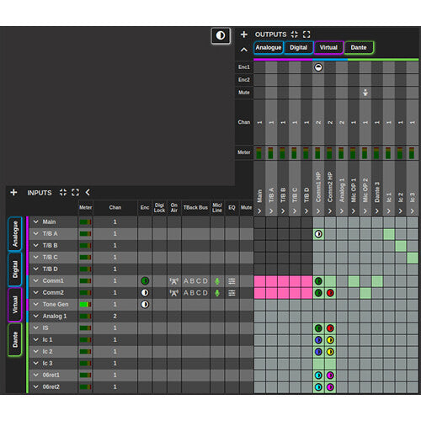Click the contrast theme toggle icon
This screenshot has width=421, height=421.
click(221, 35)
